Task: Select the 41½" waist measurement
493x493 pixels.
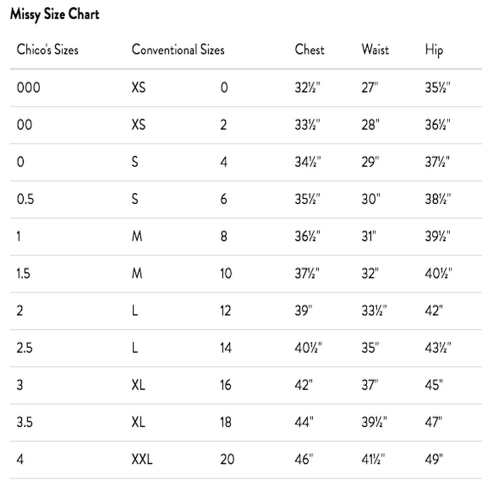Action: coord(373,460)
